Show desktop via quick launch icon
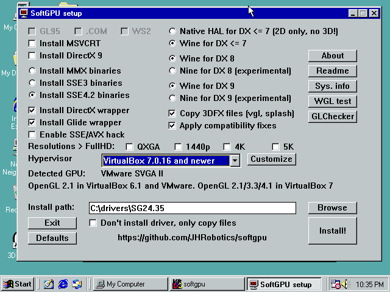The image size is (390, 292). pyautogui.click(x=49, y=284)
